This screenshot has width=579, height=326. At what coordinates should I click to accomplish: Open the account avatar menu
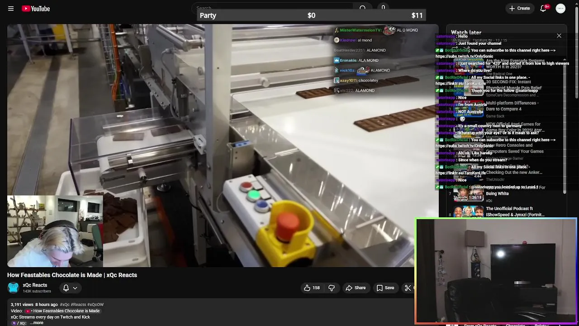(560, 9)
